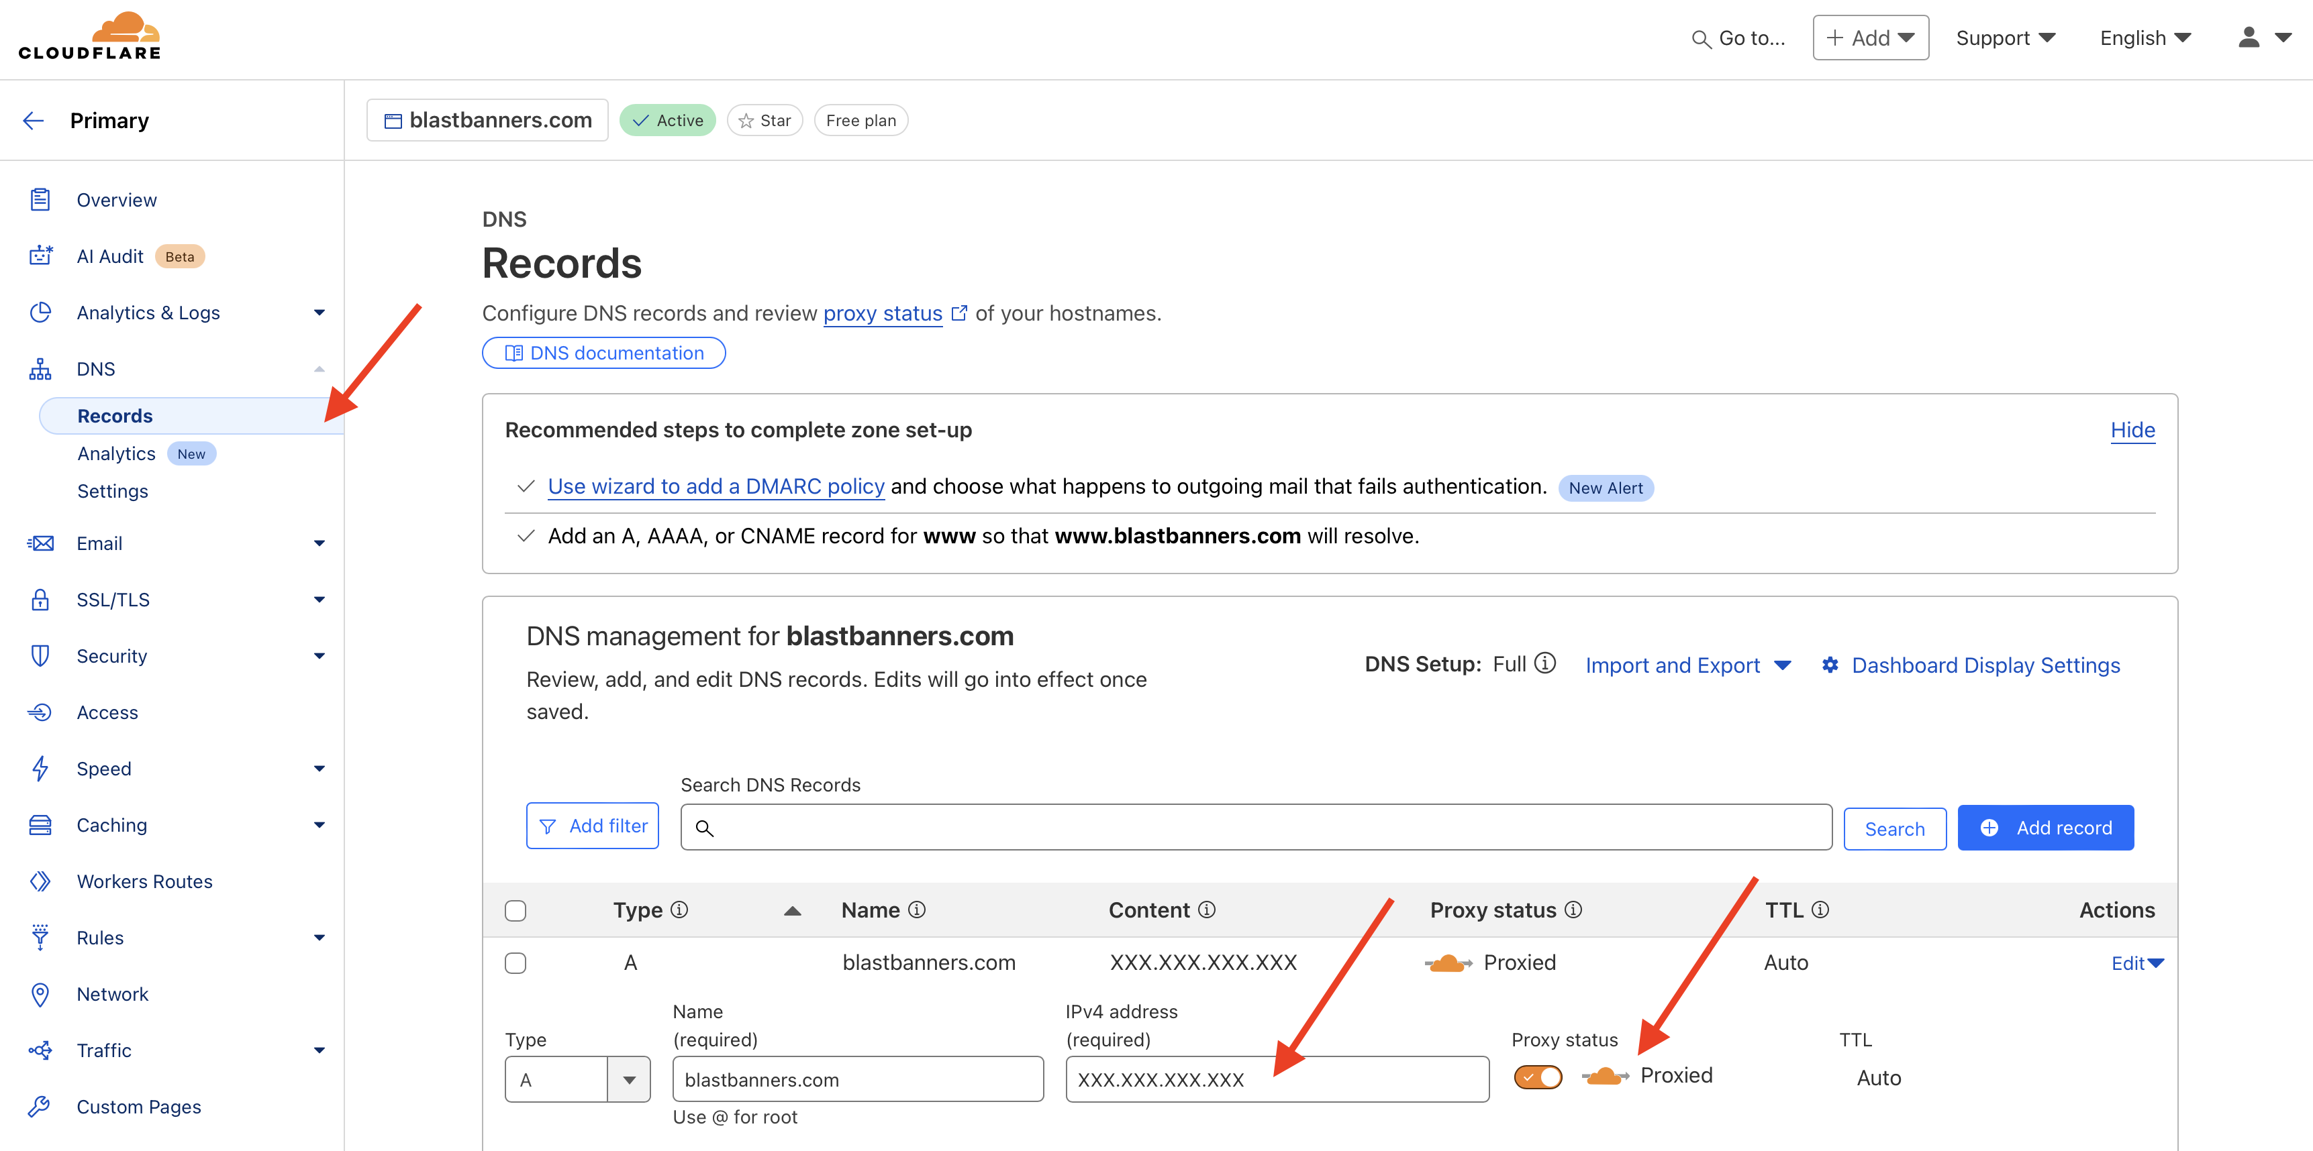Click the Content column info icon
2313x1151 pixels.
(x=1207, y=910)
